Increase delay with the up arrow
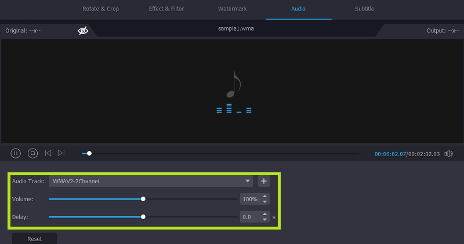This screenshot has width=464, height=244. [x=265, y=215]
